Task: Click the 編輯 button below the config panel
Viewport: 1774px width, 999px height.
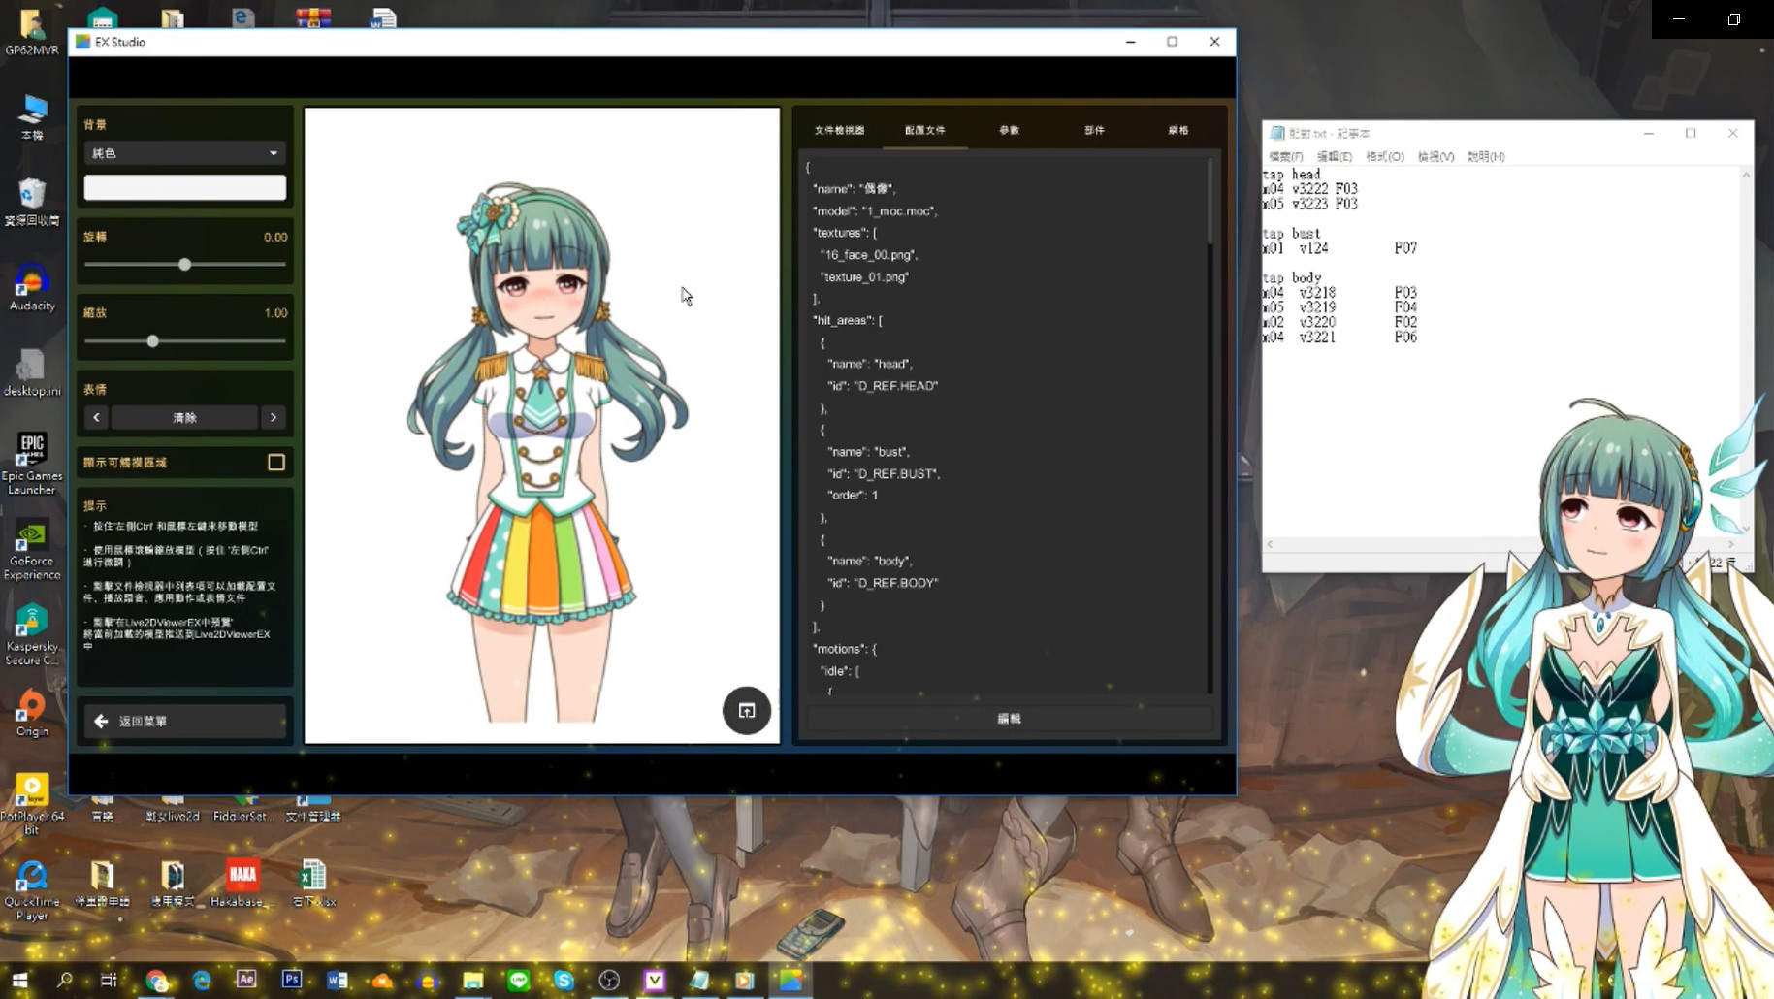Action: point(1007,718)
